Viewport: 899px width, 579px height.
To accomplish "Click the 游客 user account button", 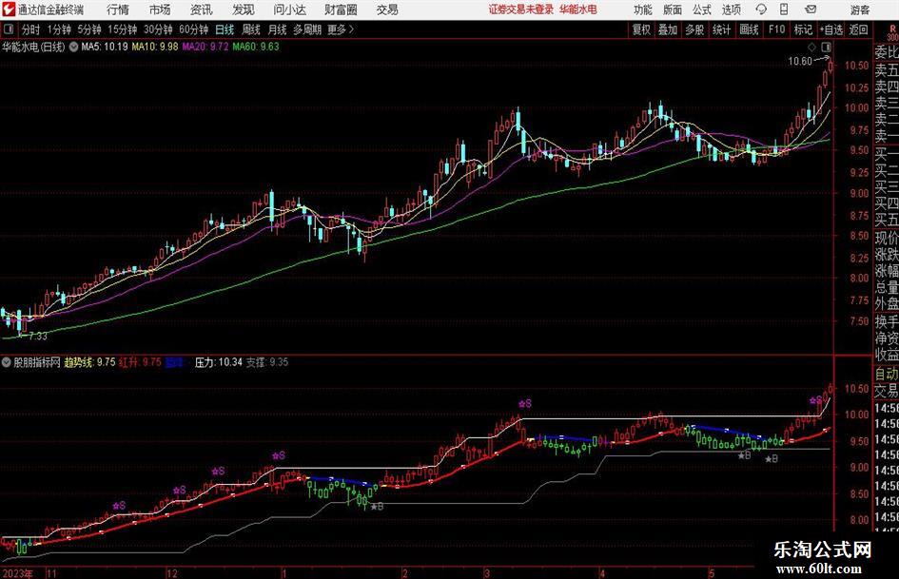I will click(859, 10).
